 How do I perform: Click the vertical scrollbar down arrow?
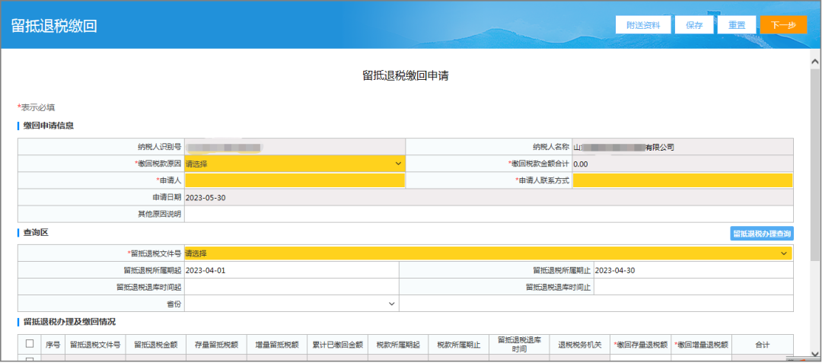coord(816,352)
